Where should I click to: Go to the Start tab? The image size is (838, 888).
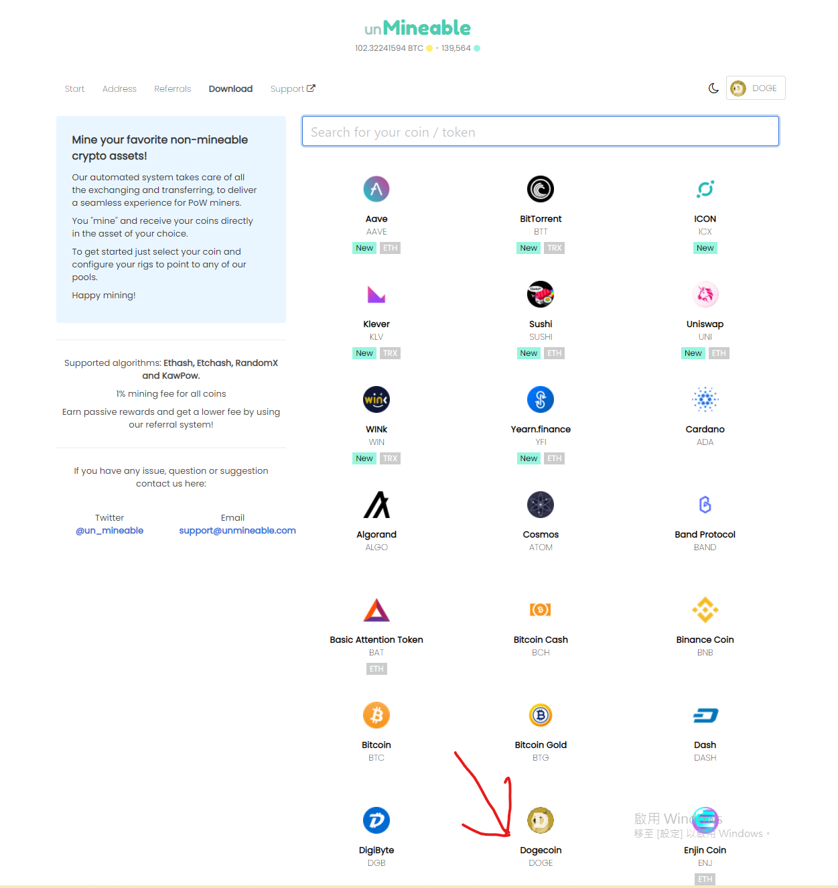[x=74, y=88]
